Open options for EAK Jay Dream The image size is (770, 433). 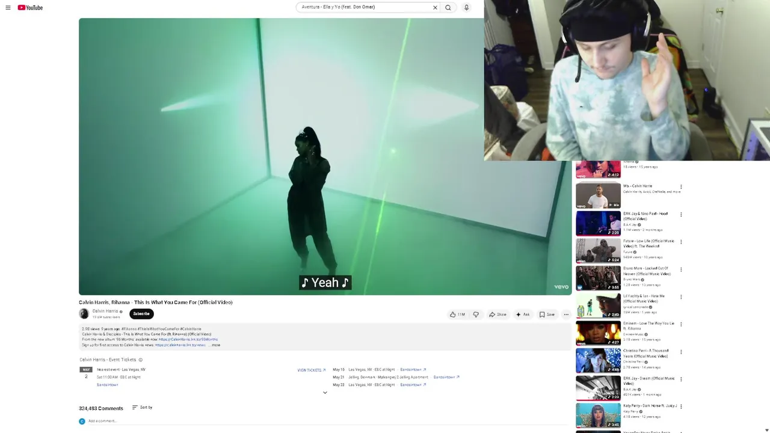click(681, 379)
